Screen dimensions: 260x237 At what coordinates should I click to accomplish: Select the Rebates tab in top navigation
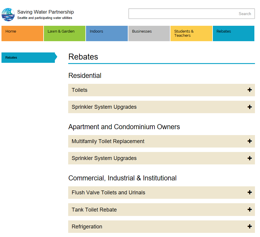(233, 33)
